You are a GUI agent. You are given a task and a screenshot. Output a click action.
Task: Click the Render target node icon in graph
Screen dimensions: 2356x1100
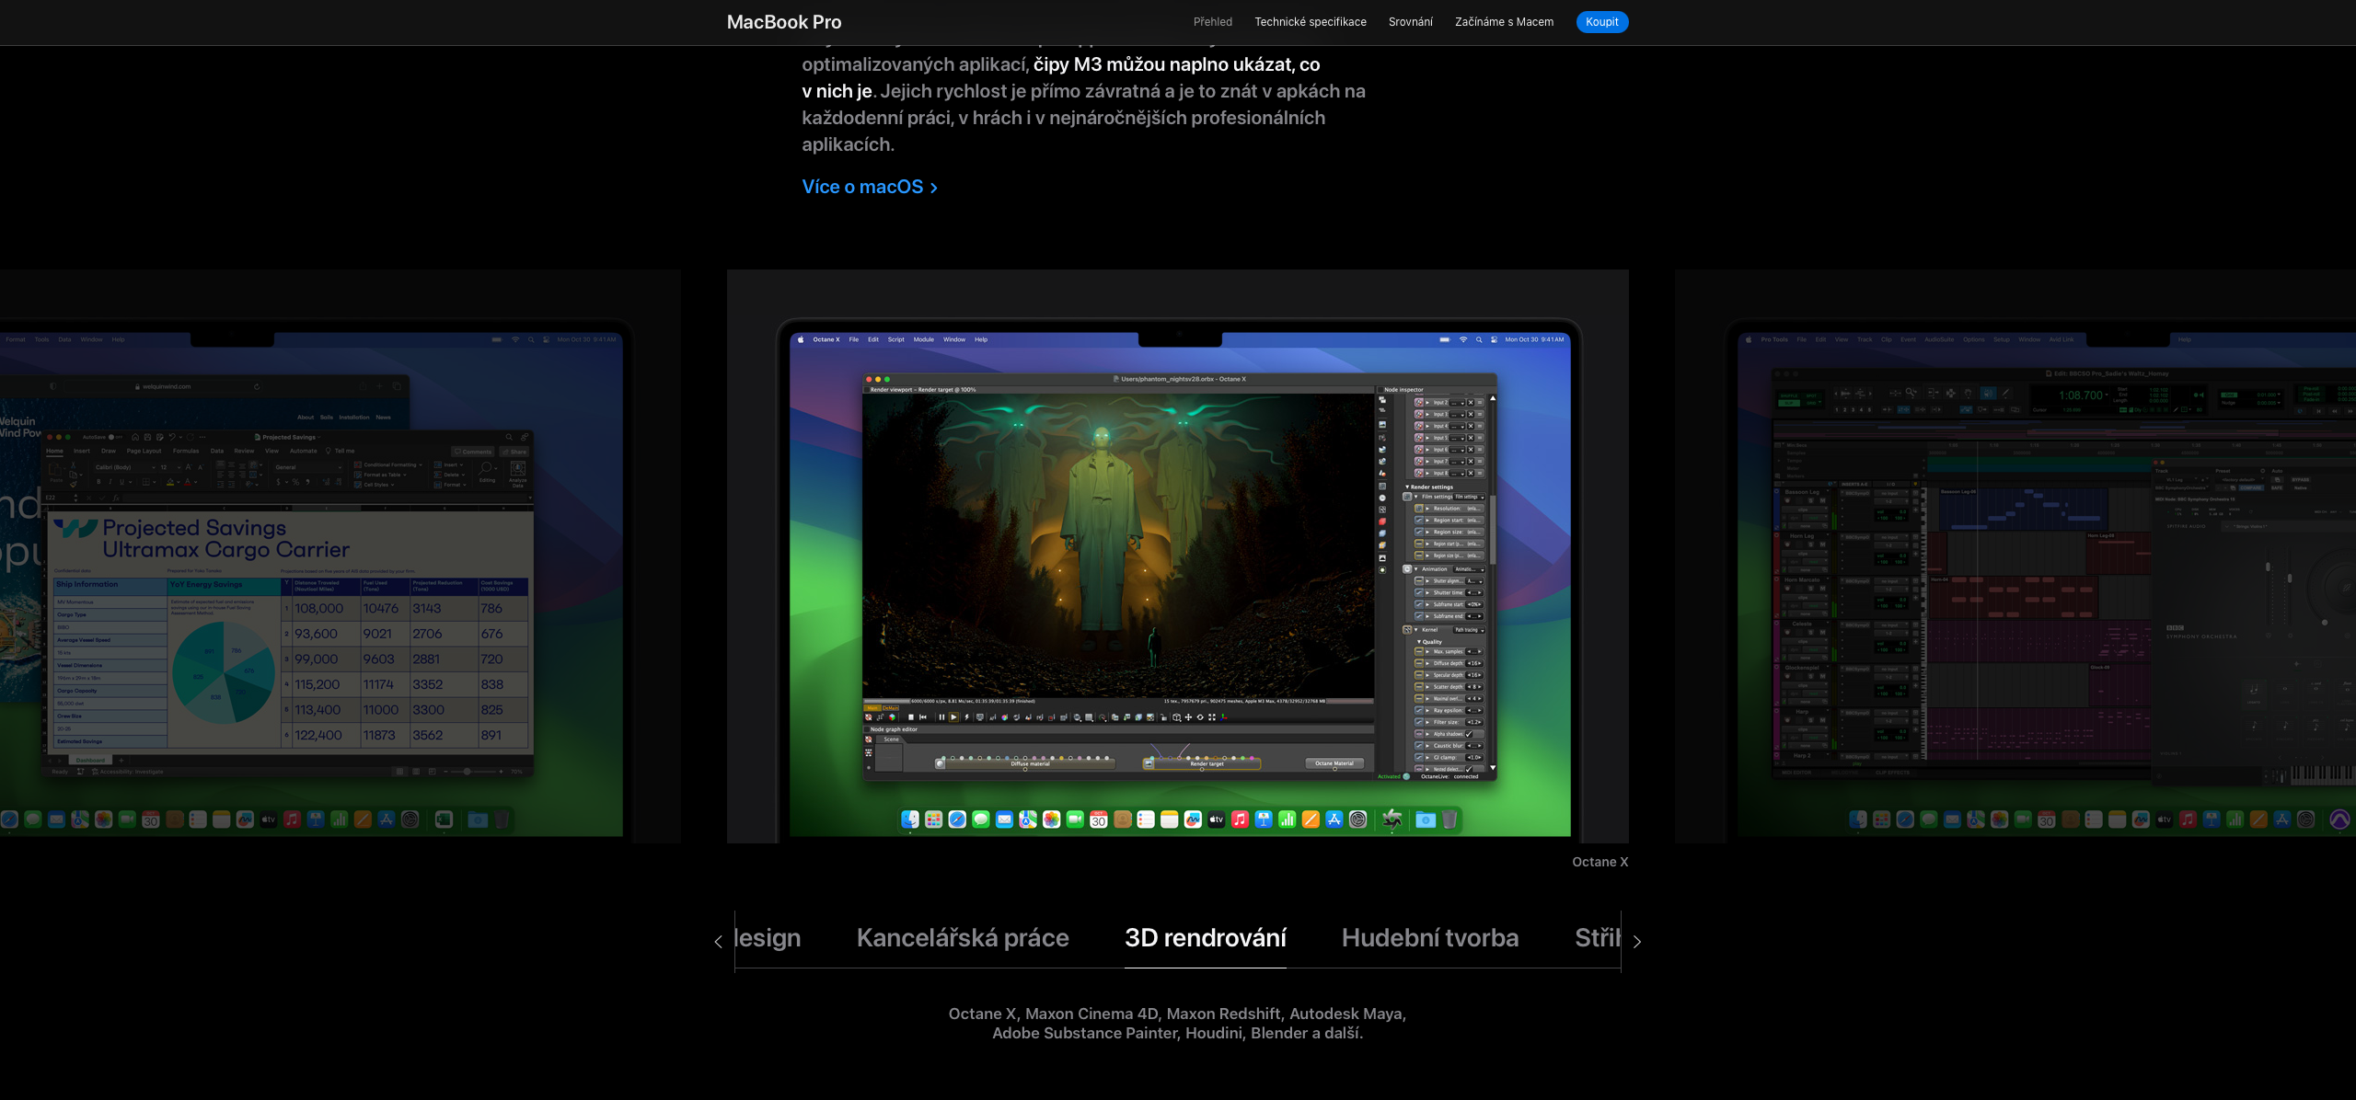point(1149,763)
